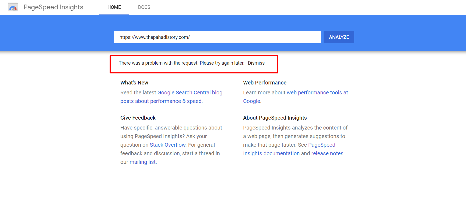The width and height of the screenshot is (466, 207).
Task: Click the What's New heading
Action: click(134, 83)
